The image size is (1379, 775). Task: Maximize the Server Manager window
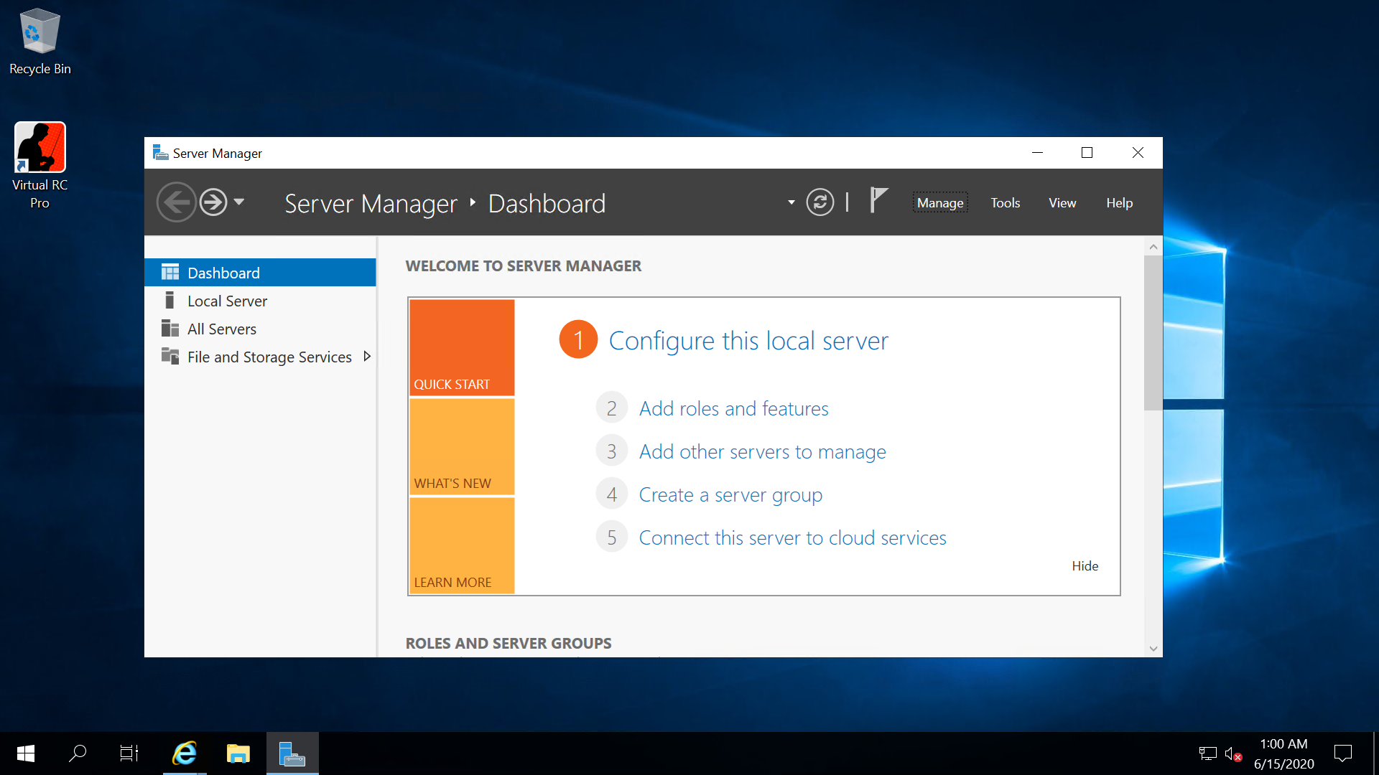click(x=1087, y=153)
